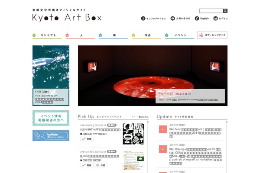Click the お問い合わせ mail icon

[172, 18]
